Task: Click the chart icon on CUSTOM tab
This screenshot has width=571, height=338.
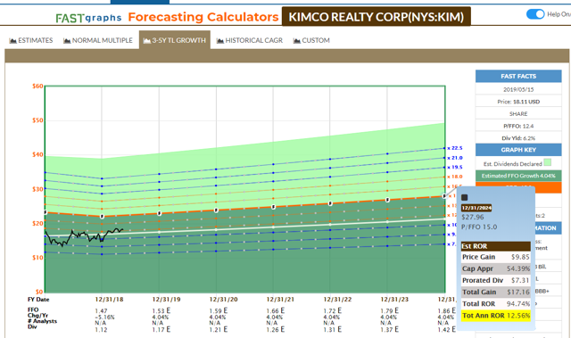Action: 297,41
